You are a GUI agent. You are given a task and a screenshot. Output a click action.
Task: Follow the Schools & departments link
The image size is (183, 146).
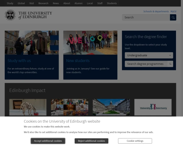point(156,12)
